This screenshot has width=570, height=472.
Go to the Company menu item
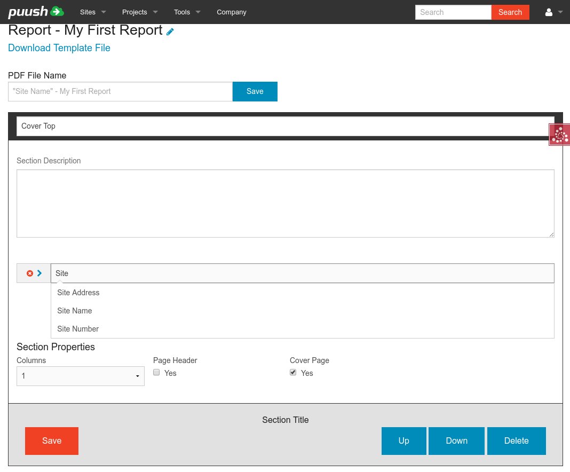click(232, 12)
